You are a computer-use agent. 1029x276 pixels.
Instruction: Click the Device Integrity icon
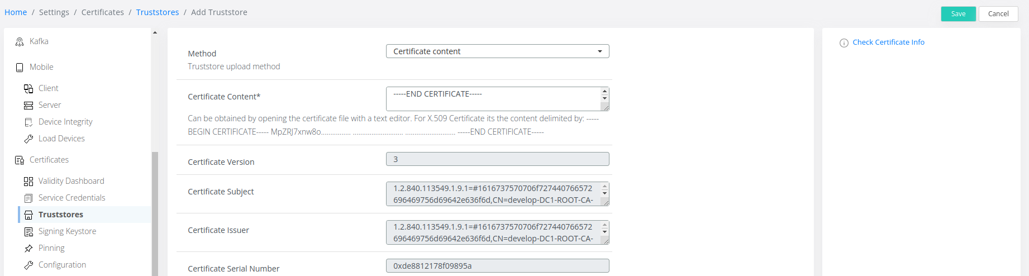coord(28,122)
